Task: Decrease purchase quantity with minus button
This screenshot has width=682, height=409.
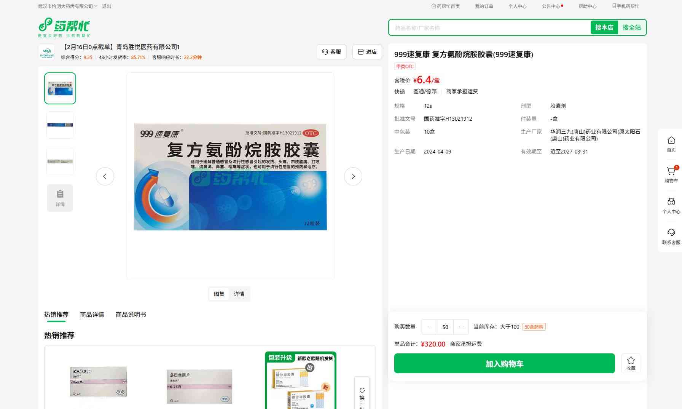Action: [x=430, y=327]
